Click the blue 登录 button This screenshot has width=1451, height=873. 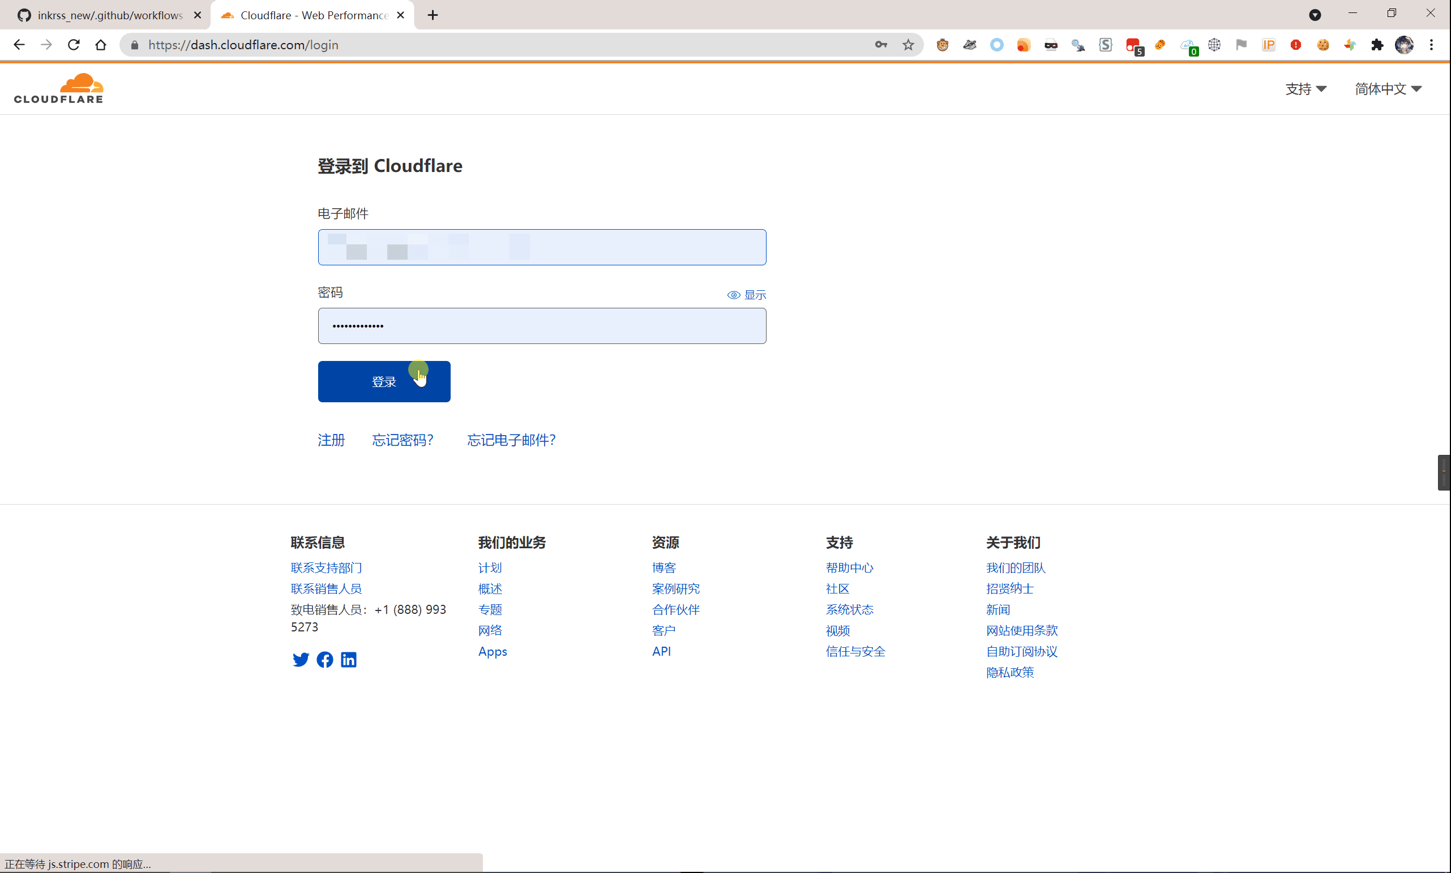(x=384, y=381)
